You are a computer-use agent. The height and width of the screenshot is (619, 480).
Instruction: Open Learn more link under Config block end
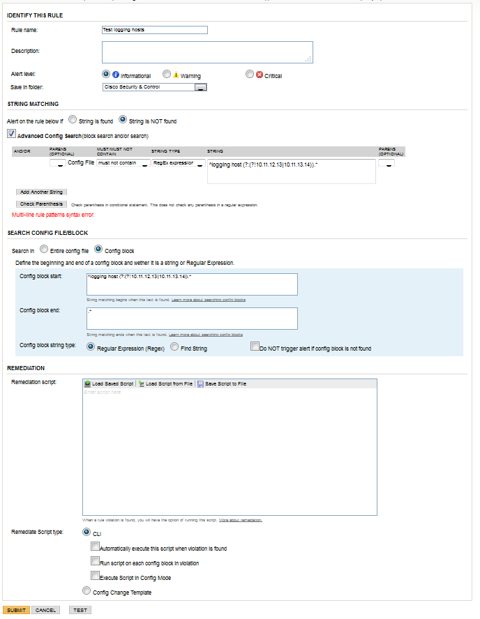pyautogui.click(x=205, y=335)
